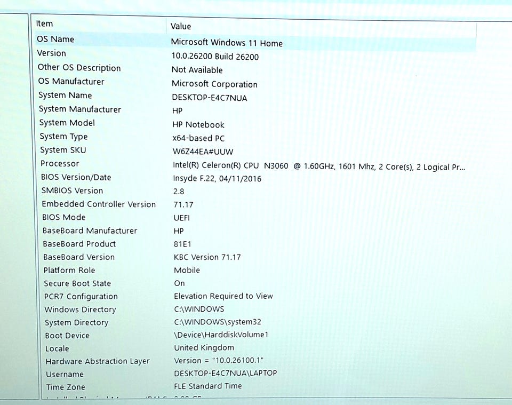The height and width of the screenshot is (405, 512).
Task: Select BaseBoard Version row label
Action: pyautogui.click(x=79, y=257)
